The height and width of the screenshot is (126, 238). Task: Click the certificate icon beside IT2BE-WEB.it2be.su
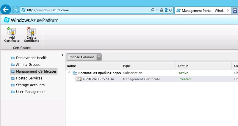click(x=79, y=79)
